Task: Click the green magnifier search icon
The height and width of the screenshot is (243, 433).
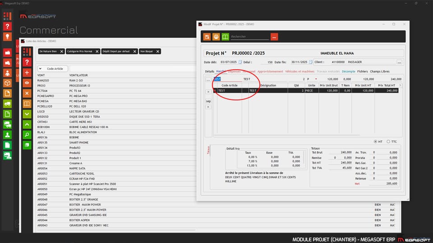Action: tap(27, 135)
